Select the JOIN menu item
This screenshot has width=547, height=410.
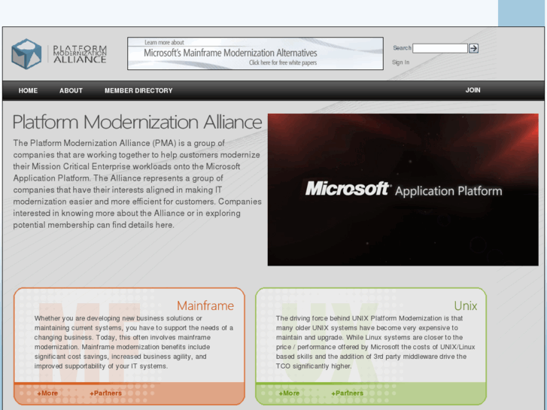coord(473,90)
